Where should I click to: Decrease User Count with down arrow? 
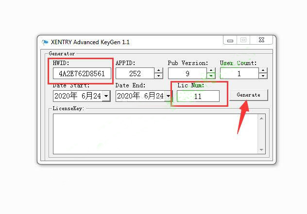point(263,76)
